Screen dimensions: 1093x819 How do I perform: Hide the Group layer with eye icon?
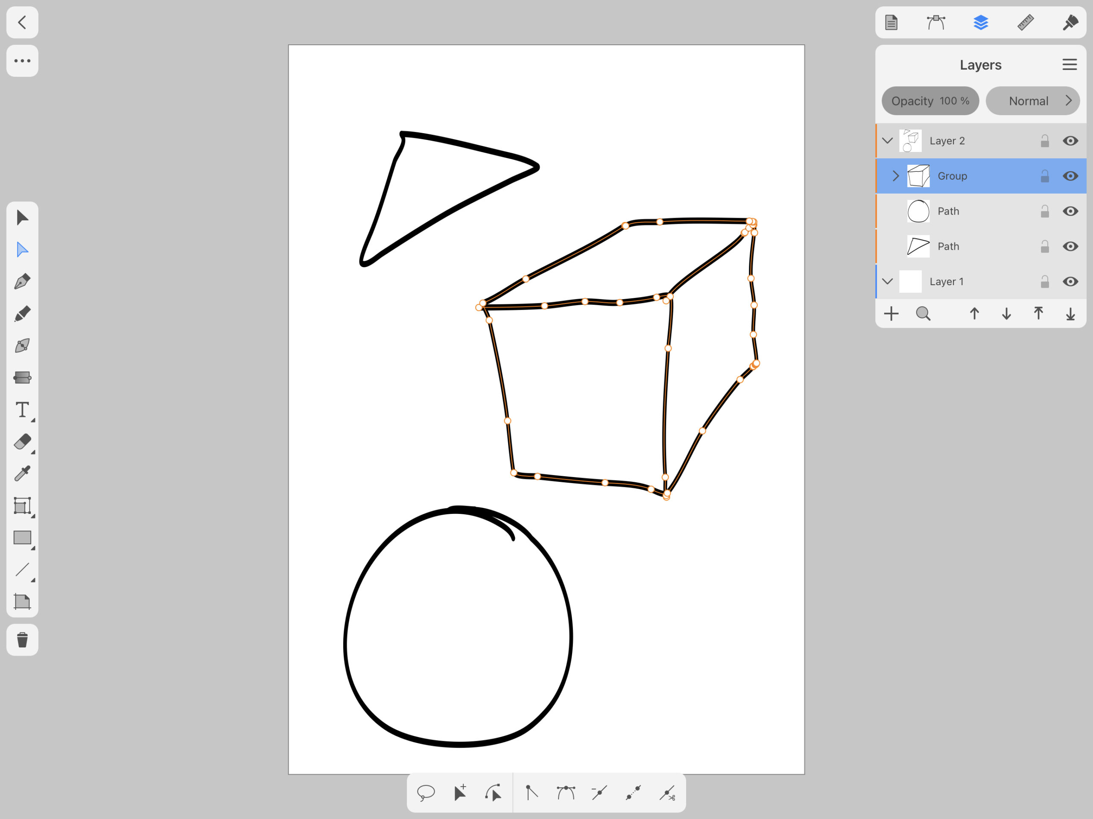[x=1070, y=176]
